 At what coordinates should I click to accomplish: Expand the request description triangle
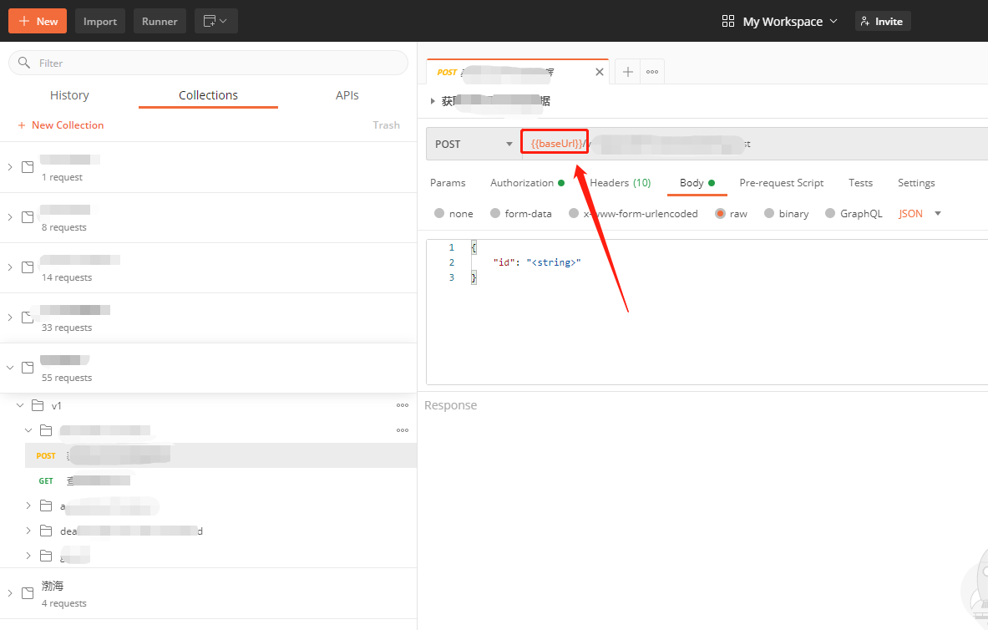coord(433,101)
